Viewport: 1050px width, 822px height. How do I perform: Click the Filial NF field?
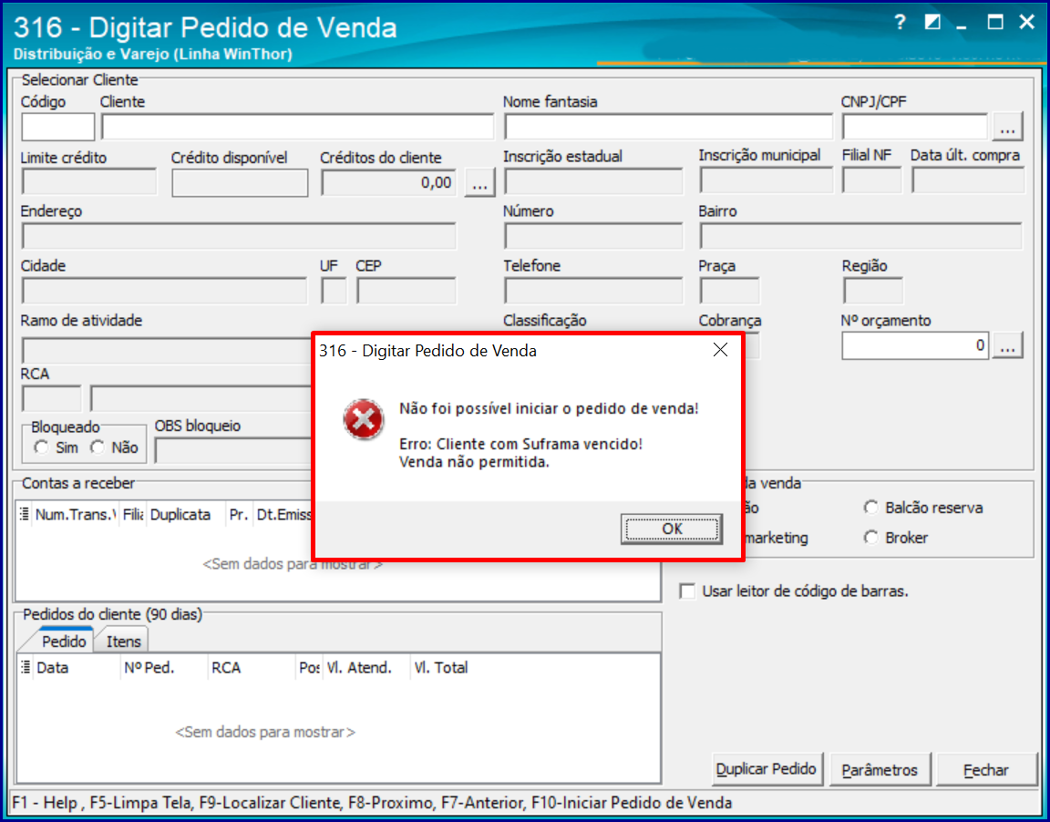[x=872, y=181]
